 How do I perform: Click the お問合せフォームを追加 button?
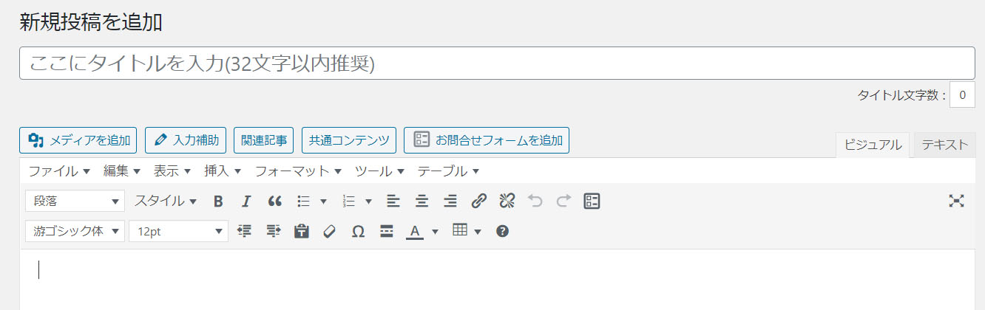point(487,139)
